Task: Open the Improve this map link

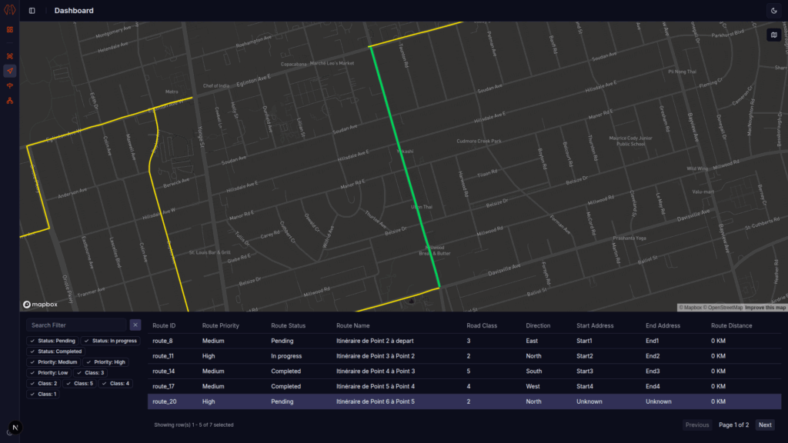Action: pos(766,306)
